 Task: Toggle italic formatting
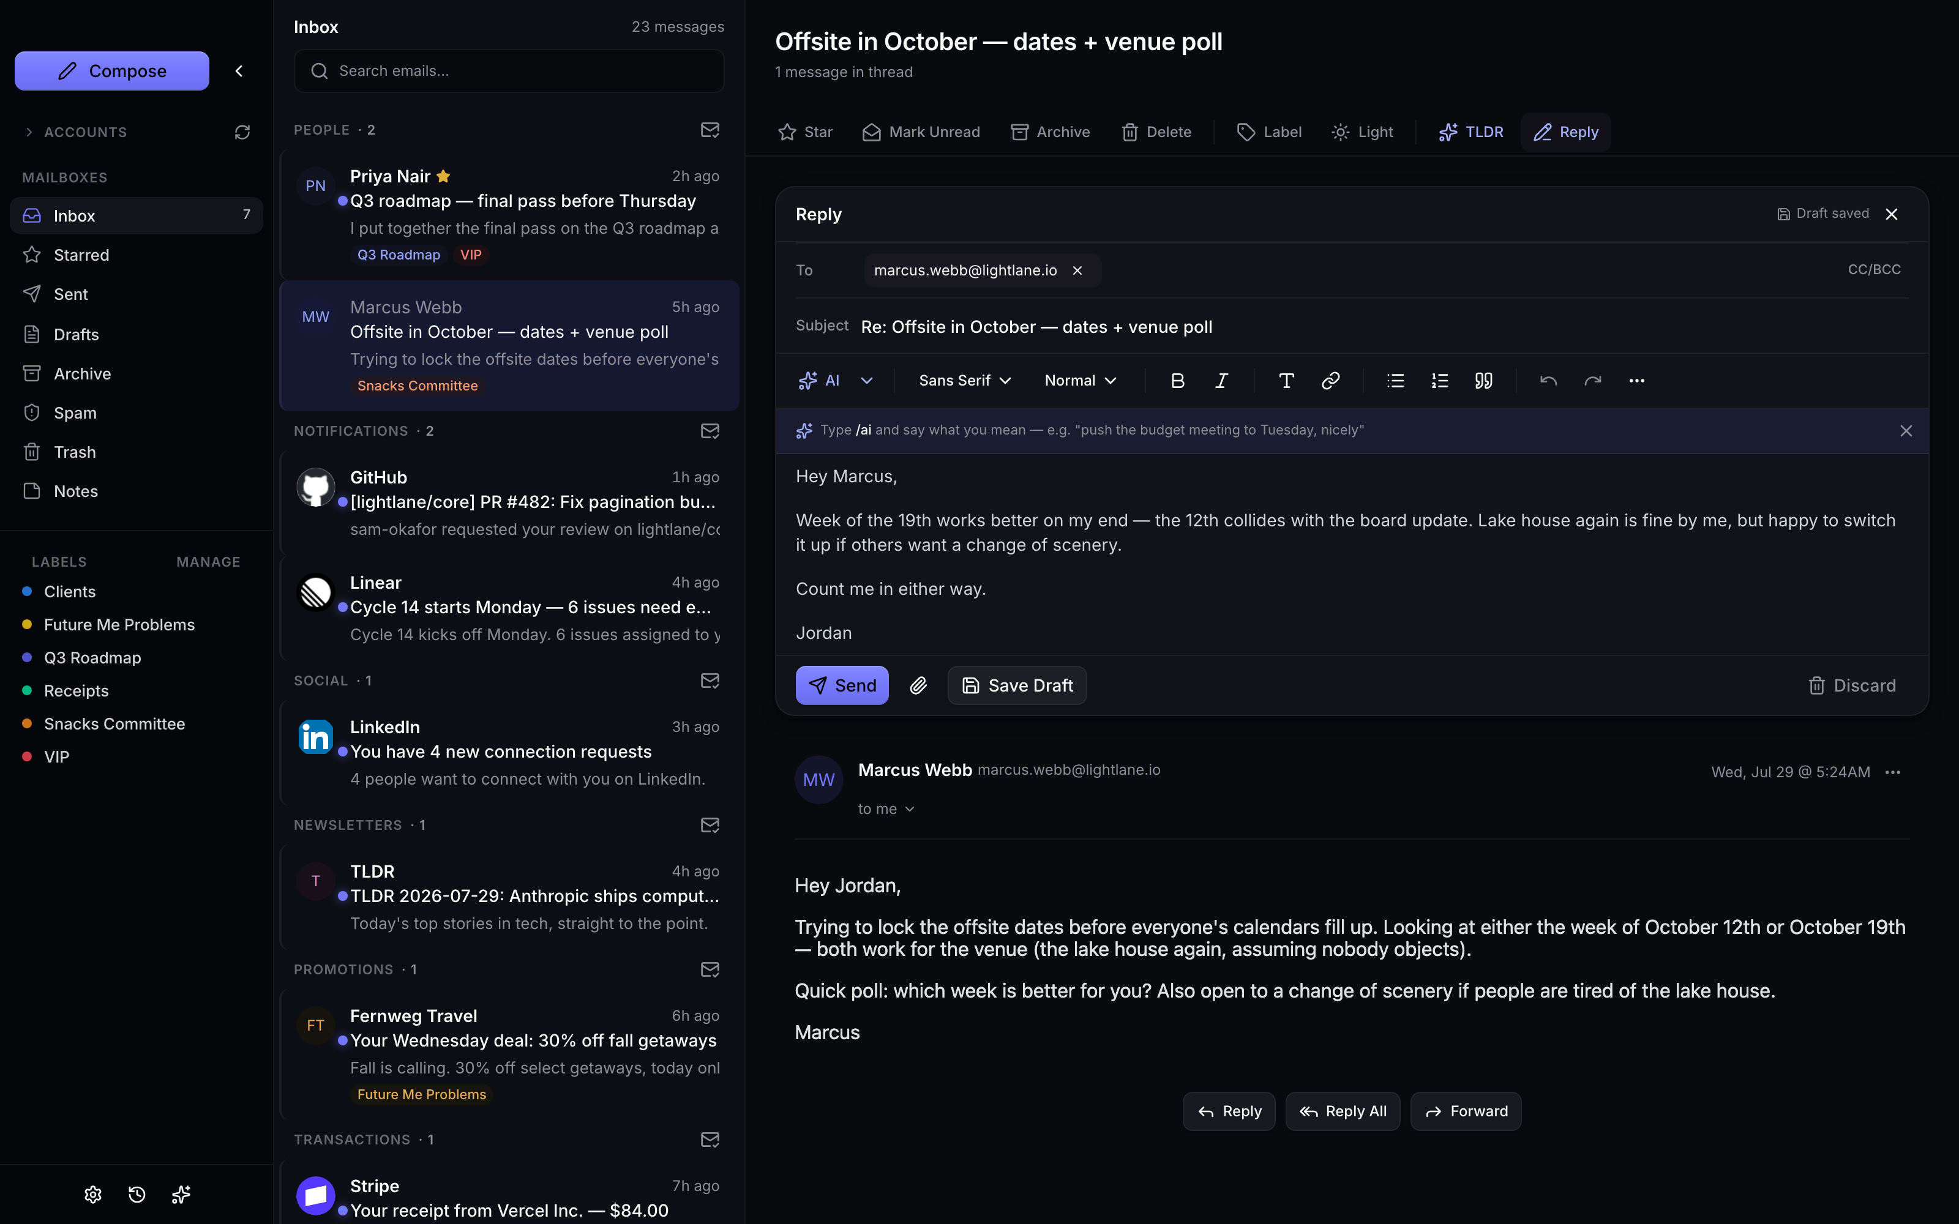[1221, 381]
